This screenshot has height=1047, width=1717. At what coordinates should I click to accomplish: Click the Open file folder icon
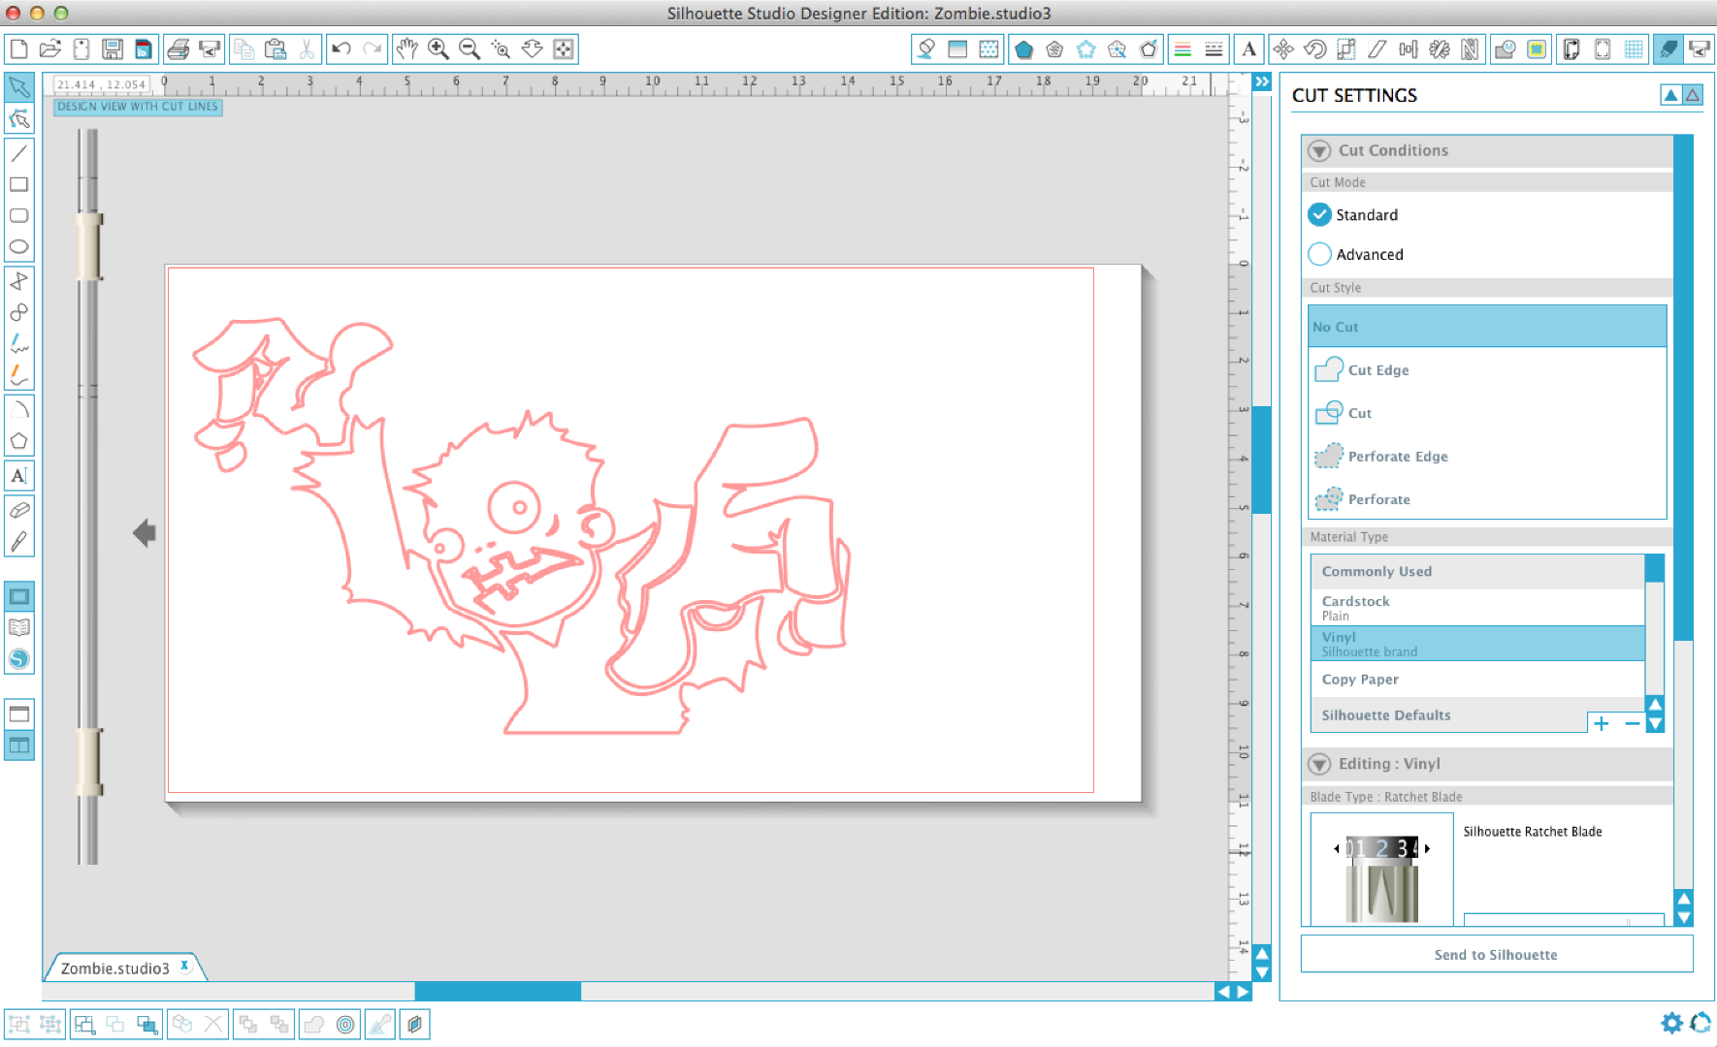coord(50,48)
